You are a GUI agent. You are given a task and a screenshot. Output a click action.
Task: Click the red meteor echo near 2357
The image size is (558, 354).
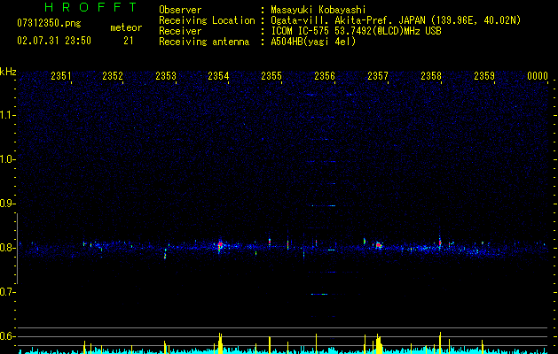point(379,245)
